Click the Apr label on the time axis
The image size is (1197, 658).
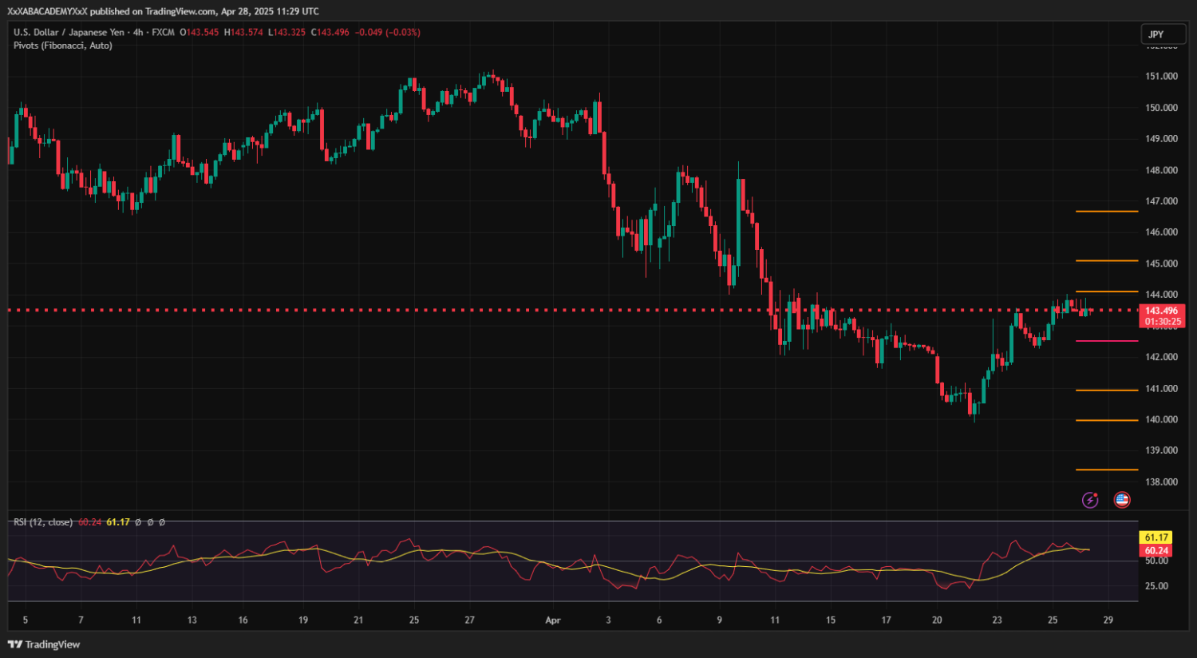coord(553,620)
